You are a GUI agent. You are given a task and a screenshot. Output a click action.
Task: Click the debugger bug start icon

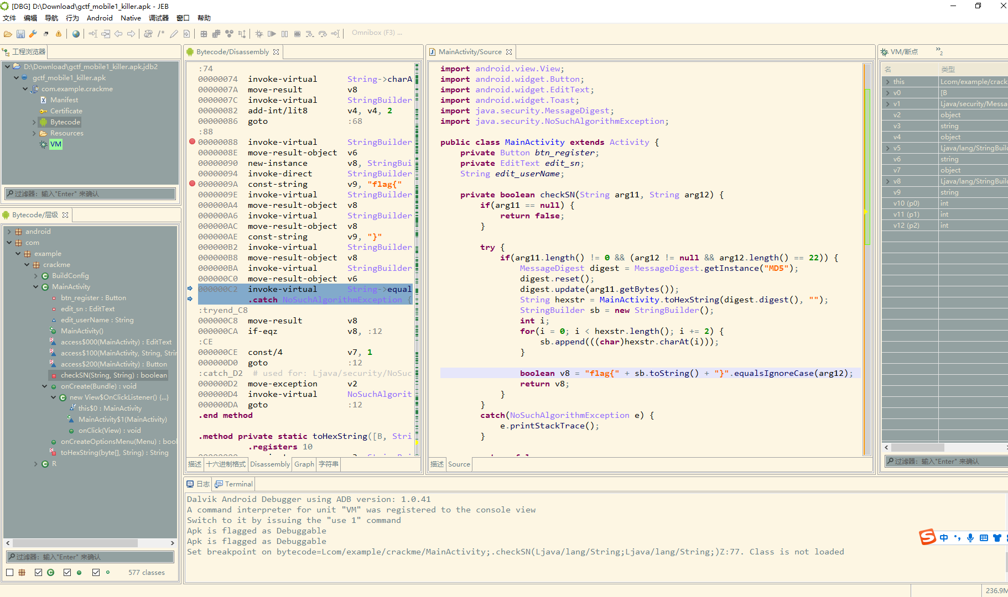coord(259,34)
